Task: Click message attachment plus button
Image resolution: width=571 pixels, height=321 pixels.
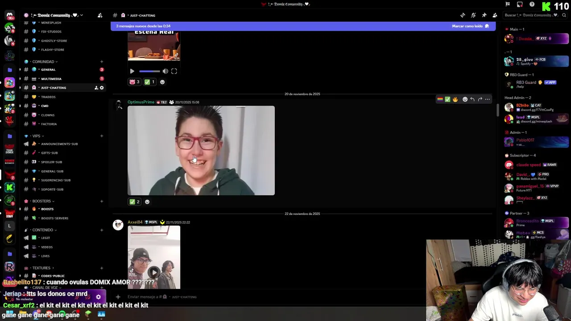Action: point(118,296)
